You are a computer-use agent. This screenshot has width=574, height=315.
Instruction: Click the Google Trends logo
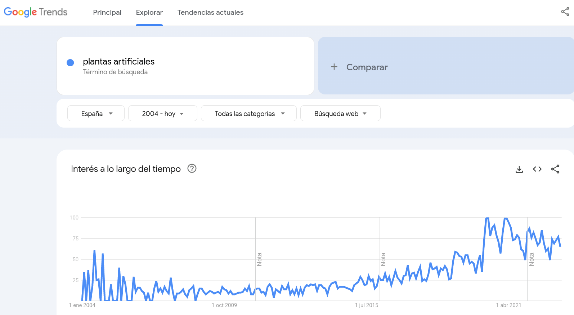(36, 12)
